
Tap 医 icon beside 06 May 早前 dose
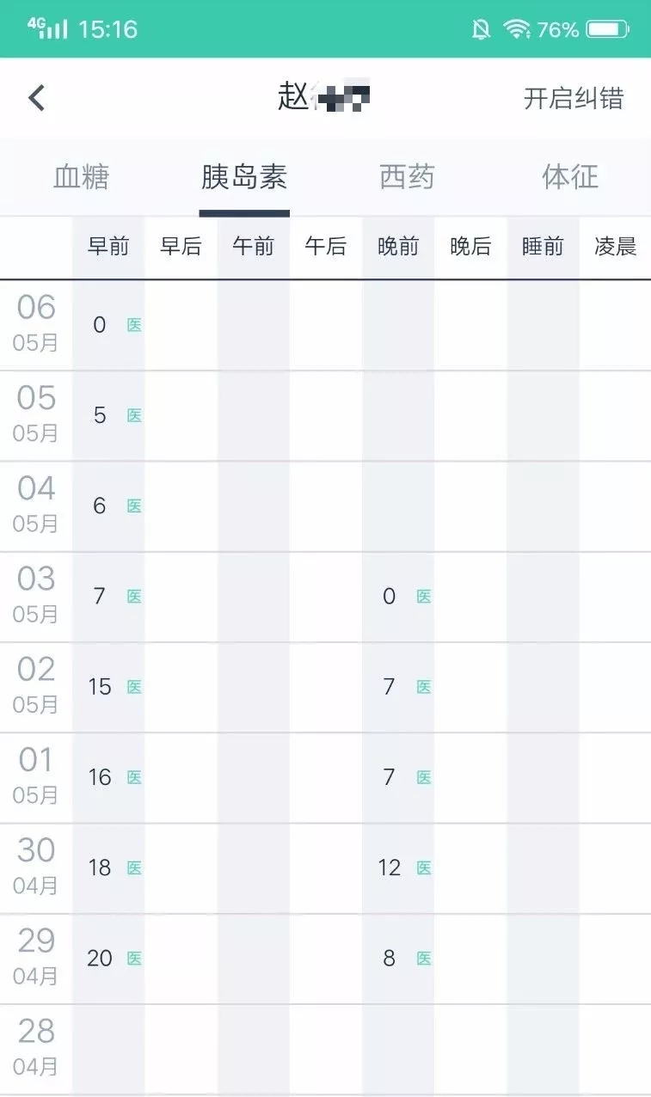(x=134, y=325)
